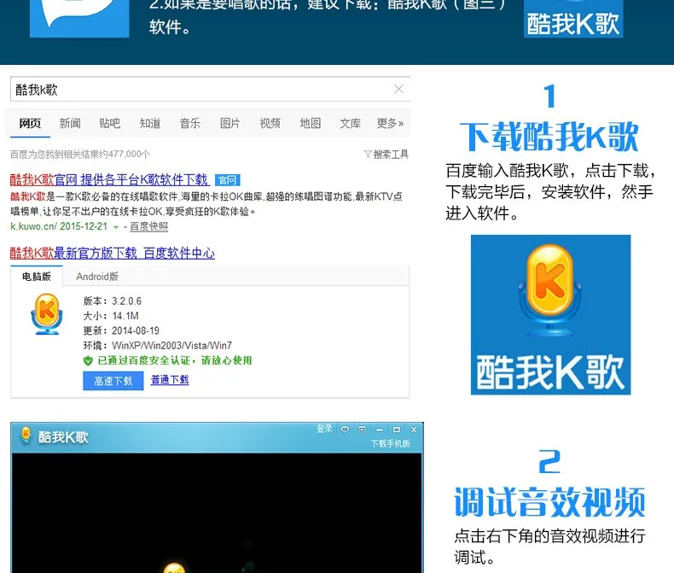Click the 版本: 3.2.0.6 text
674x573 pixels.
112,301
